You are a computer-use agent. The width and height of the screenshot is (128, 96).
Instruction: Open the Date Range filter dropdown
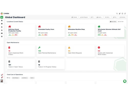pyautogui.click(x=16, y=78)
